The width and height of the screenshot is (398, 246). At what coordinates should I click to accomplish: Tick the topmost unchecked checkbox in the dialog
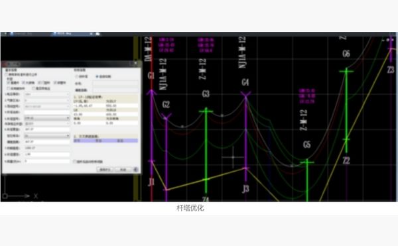(6, 74)
